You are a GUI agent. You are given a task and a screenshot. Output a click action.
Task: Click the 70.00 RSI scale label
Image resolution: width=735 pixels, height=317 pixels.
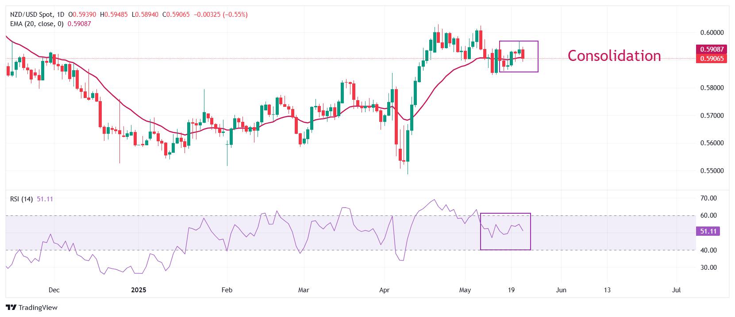click(x=708, y=198)
